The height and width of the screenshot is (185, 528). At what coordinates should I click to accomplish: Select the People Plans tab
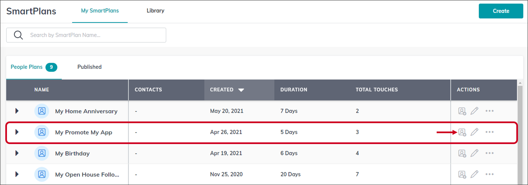click(x=27, y=67)
